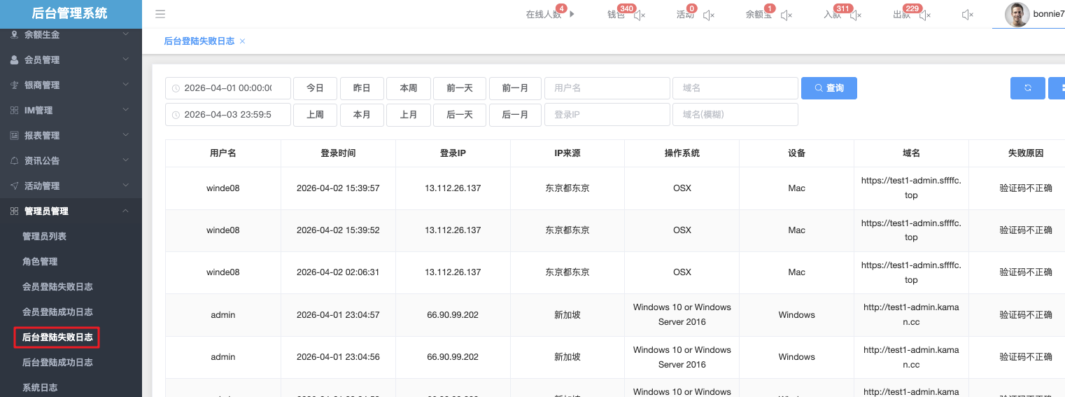This screenshot has height=397, width=1065.
Task: Click the play arrow beside 在线人数
Action: point(572,14)
